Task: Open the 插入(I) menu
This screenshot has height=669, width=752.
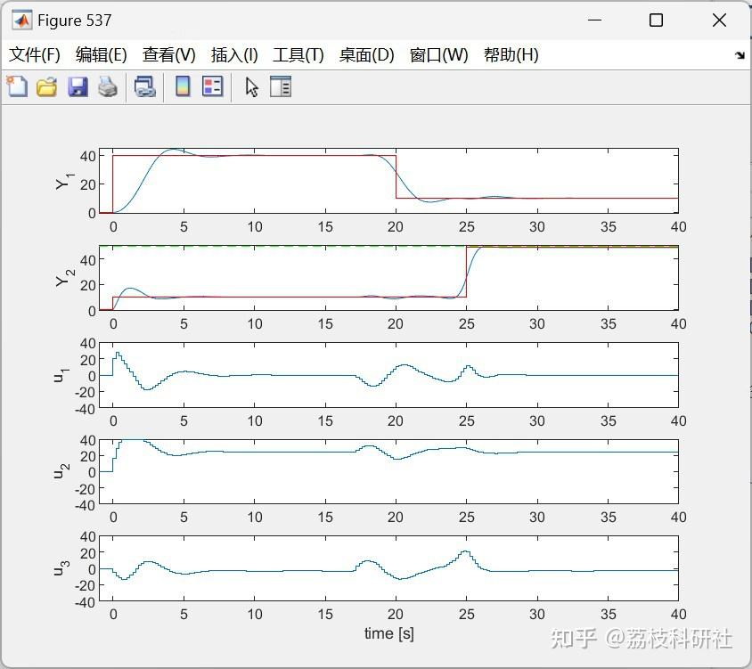Action: click(234, 54)
